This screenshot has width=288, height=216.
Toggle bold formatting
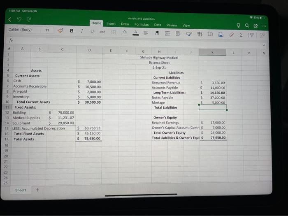click(x=72, y=31)
